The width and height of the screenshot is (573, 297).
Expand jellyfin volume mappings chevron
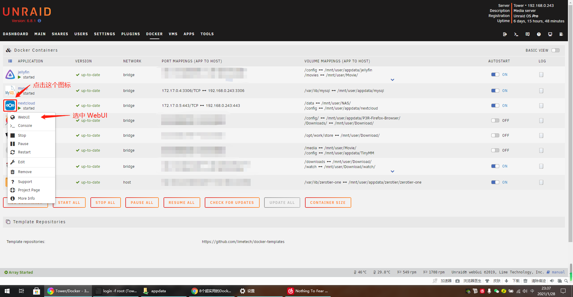pos(392,80)
